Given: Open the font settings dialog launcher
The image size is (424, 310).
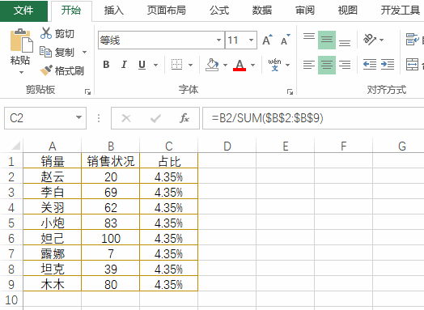Looking at the screenshot, I should [290, 92].
